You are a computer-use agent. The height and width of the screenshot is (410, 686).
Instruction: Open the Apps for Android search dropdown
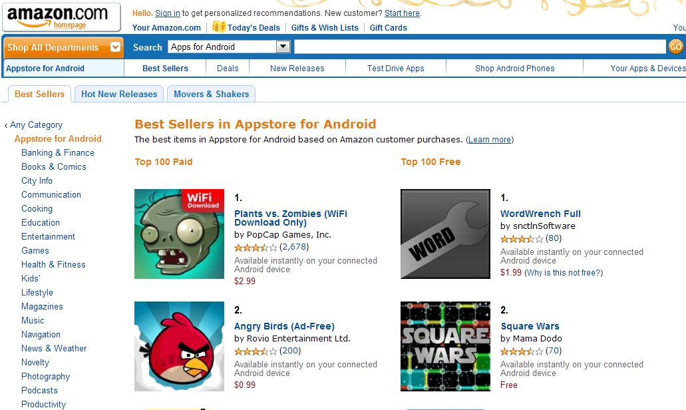(x=283, y=47)
